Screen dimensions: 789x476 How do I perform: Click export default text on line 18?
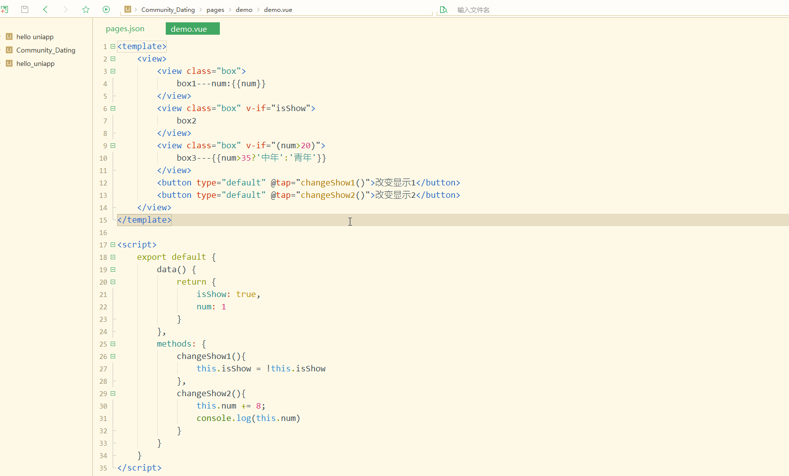(x=172, y=257)
